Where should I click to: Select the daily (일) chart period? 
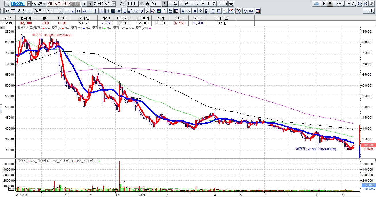(x=165, y=4)
